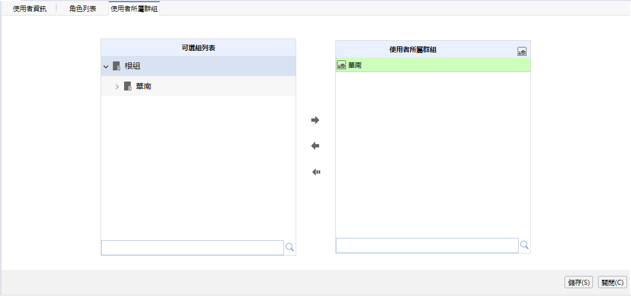Click the remove-from-group single left arrow
The image size is (631, 296).
coord(315,146)
